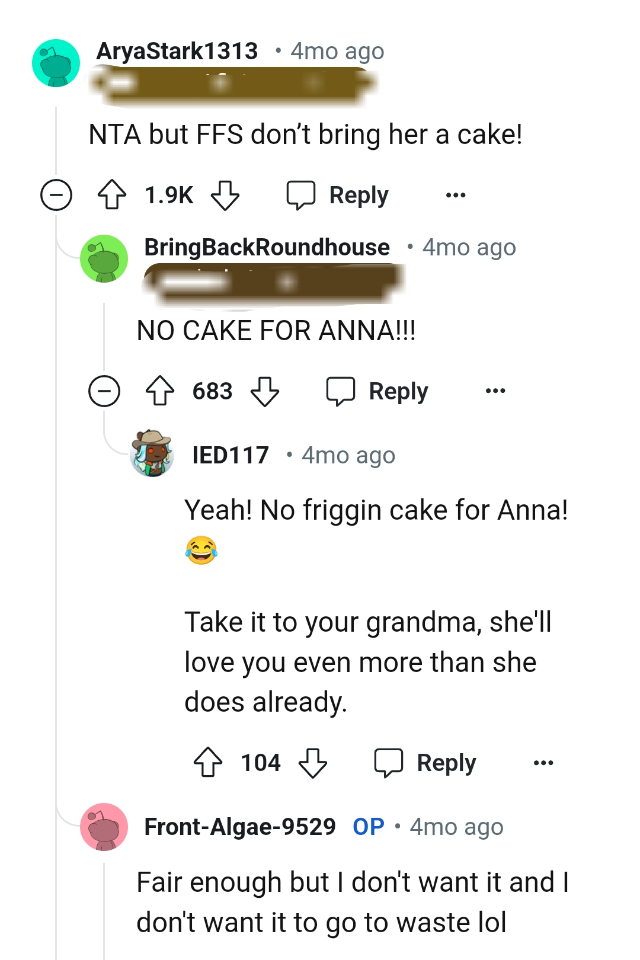Click Front-Algae-9529's red avatar
The width and height of the screenshot is (640, 960).
[104, 827]
